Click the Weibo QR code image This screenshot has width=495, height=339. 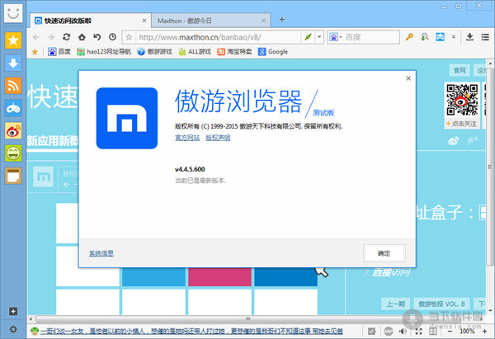pos(462,100)
